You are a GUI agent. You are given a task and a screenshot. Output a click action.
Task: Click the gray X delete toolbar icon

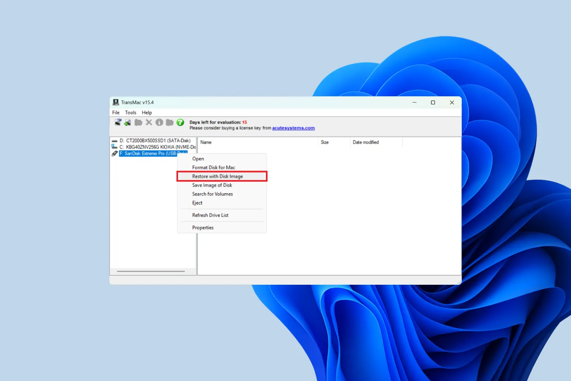click(x=149, y=122)
